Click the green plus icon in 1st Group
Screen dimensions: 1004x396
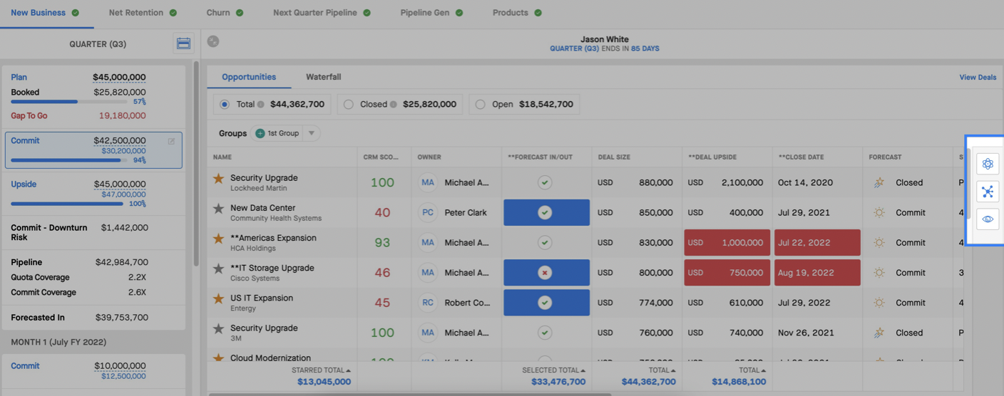(260, 133)
